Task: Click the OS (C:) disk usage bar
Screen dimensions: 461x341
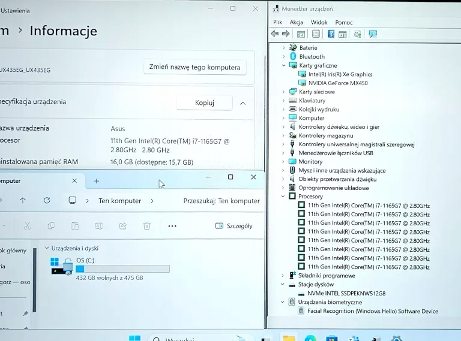Action: click(122, 269)
